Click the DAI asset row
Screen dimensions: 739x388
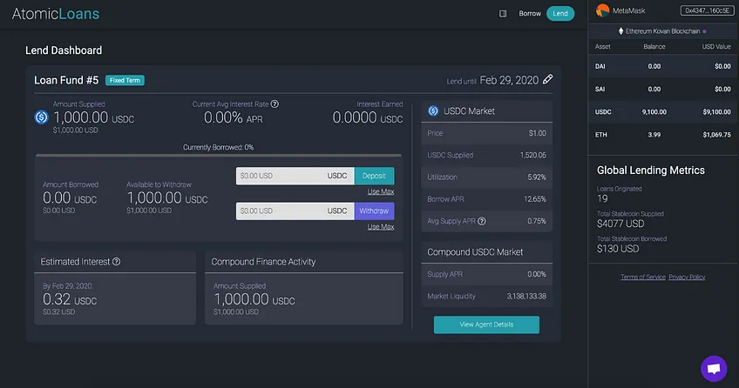[663, 66]
